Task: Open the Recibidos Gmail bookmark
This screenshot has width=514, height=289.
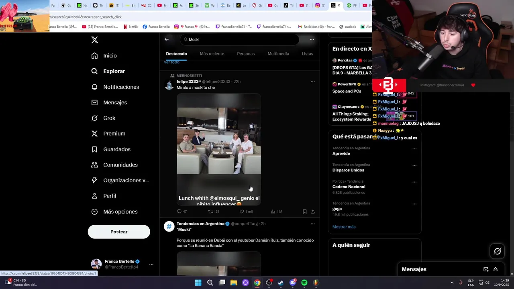Action: pos(316,27)
